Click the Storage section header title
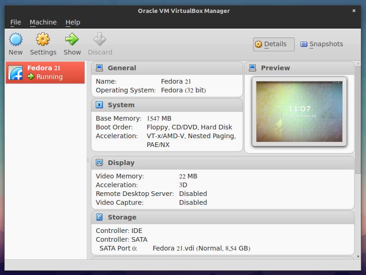 pyautogui.click(x=122, y=217)
